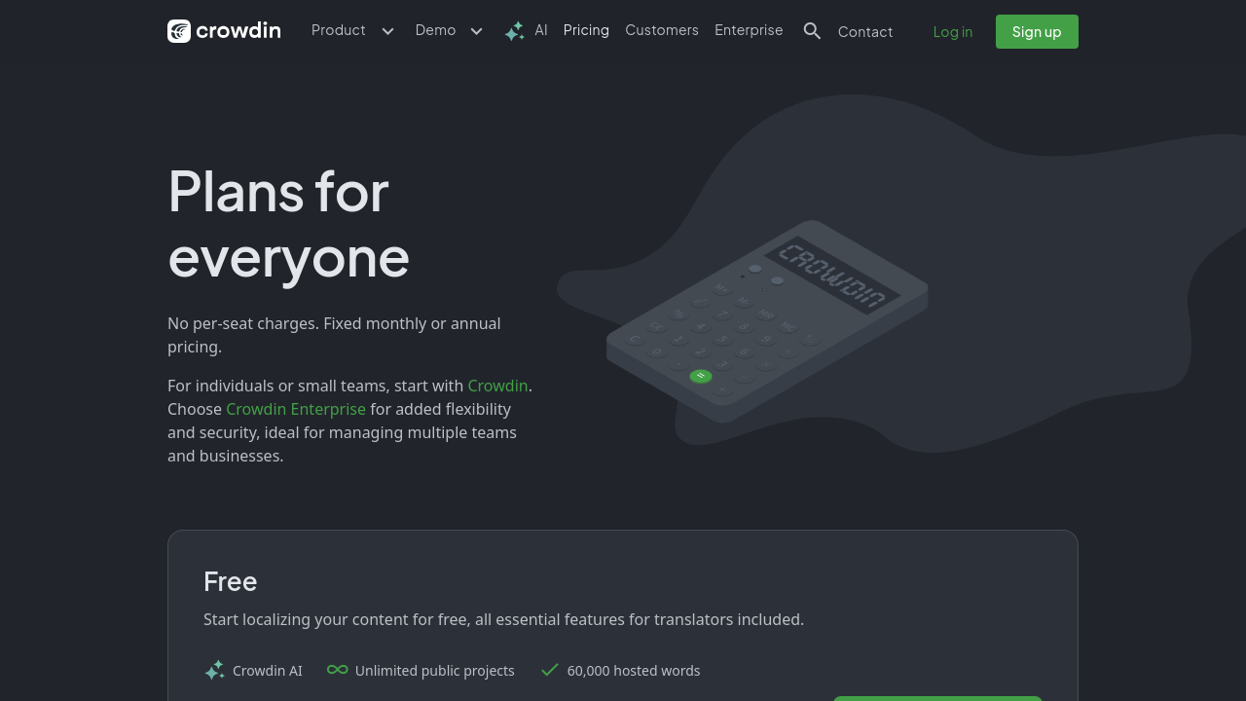Click the Crowdin logo
Screen dimensions: 1246x701
(224, 31)
